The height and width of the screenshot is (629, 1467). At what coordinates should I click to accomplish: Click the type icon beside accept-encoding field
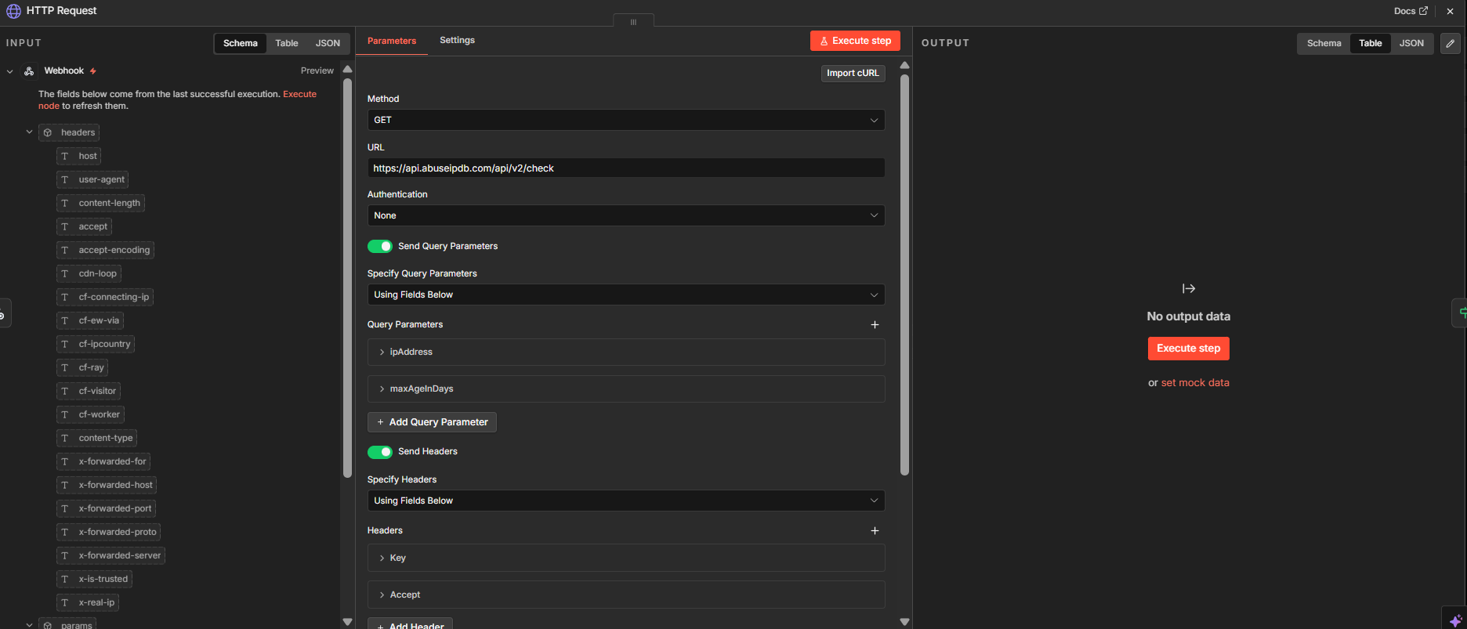tap(65, 251)
